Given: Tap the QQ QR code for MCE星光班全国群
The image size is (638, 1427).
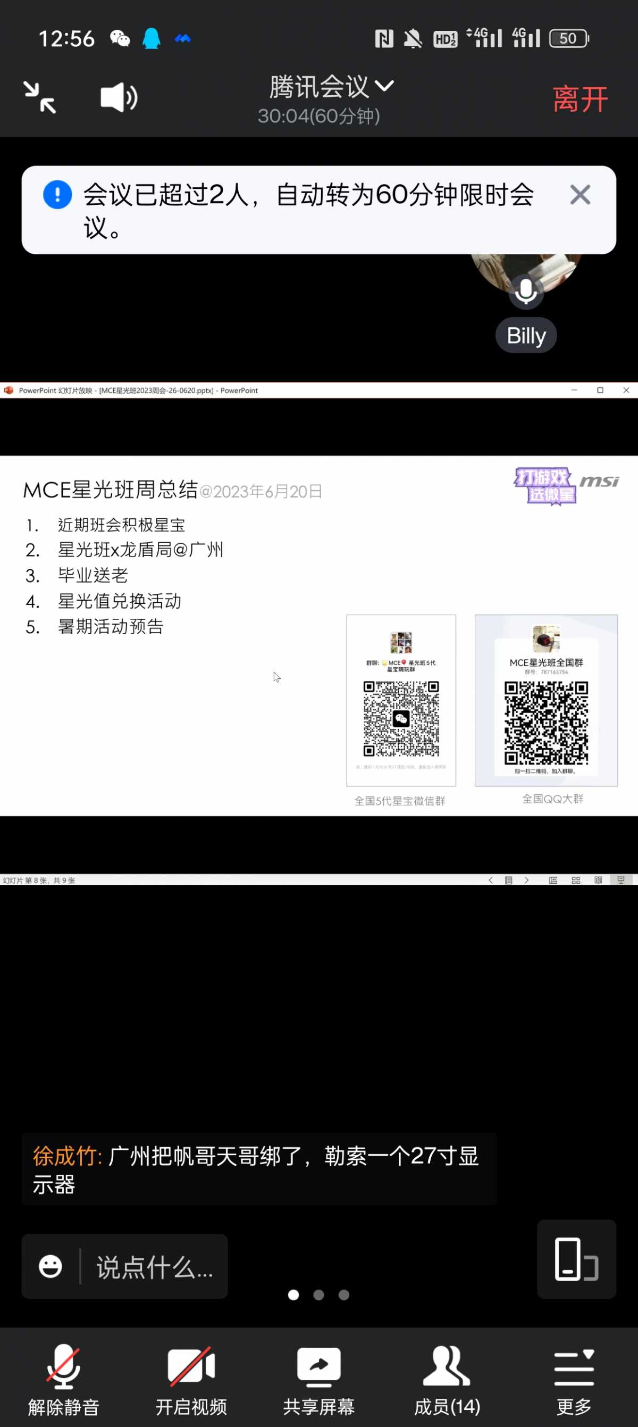Looking at the screenshot, I should click(546, 723).
